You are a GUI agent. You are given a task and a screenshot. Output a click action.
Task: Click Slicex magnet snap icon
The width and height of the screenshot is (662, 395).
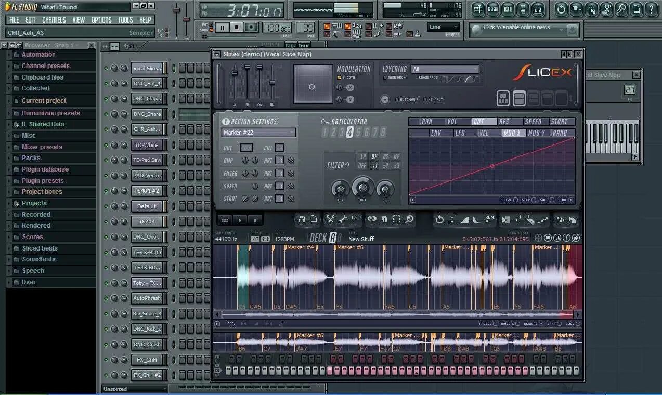coord(384,219)
